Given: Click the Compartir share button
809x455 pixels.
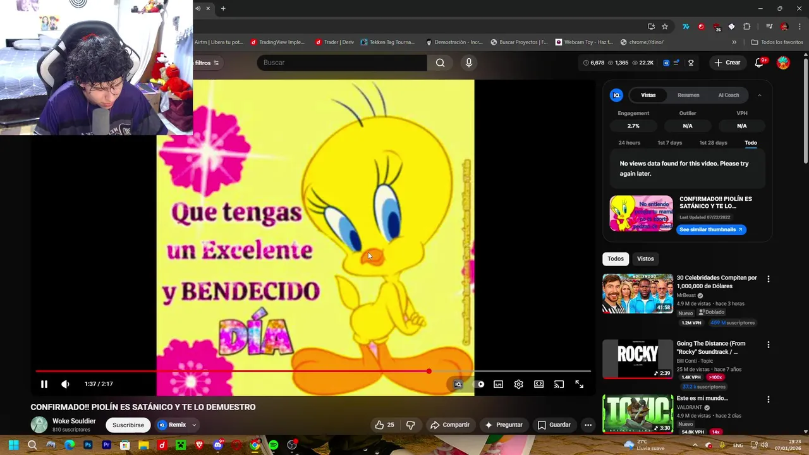Looking at the screenshot, I should [x=449, y=425].
